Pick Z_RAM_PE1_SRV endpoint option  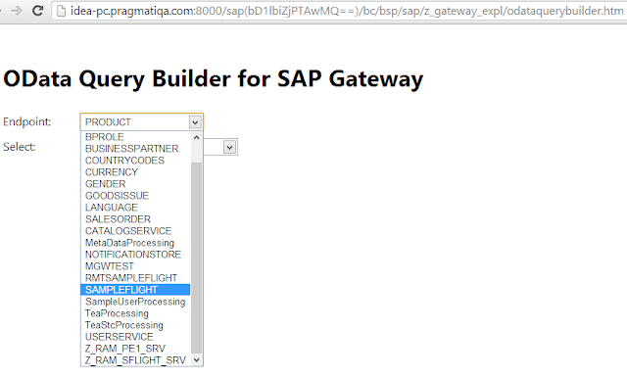[x=135, y=349]
